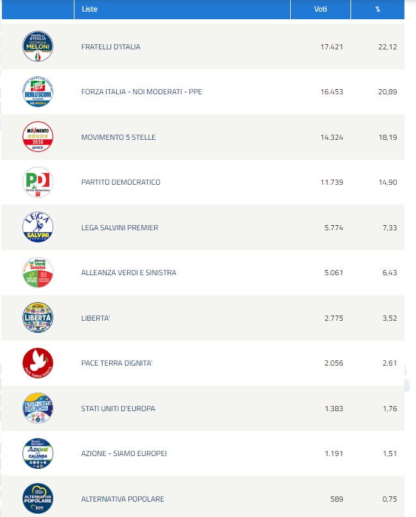The image size is (416, 517).
Task: Click the Libertà party logo
Action: coord(38,318)
